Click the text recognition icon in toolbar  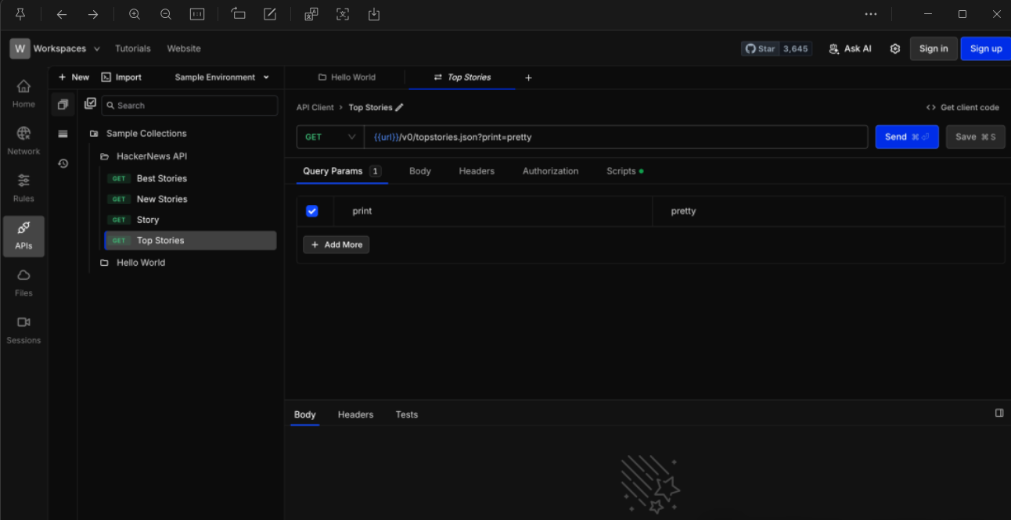click(x=311, y=14)
